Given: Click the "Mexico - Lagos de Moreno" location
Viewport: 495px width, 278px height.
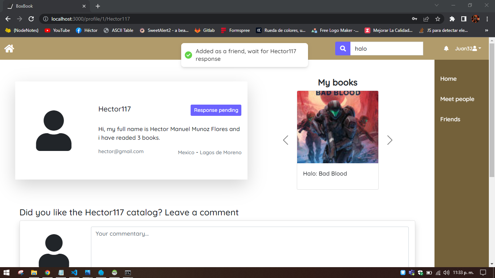Looking at the screenshot, I should [x=210, y=152].
